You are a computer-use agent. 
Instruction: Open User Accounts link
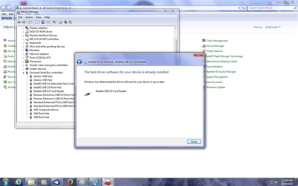click(214, 82)
